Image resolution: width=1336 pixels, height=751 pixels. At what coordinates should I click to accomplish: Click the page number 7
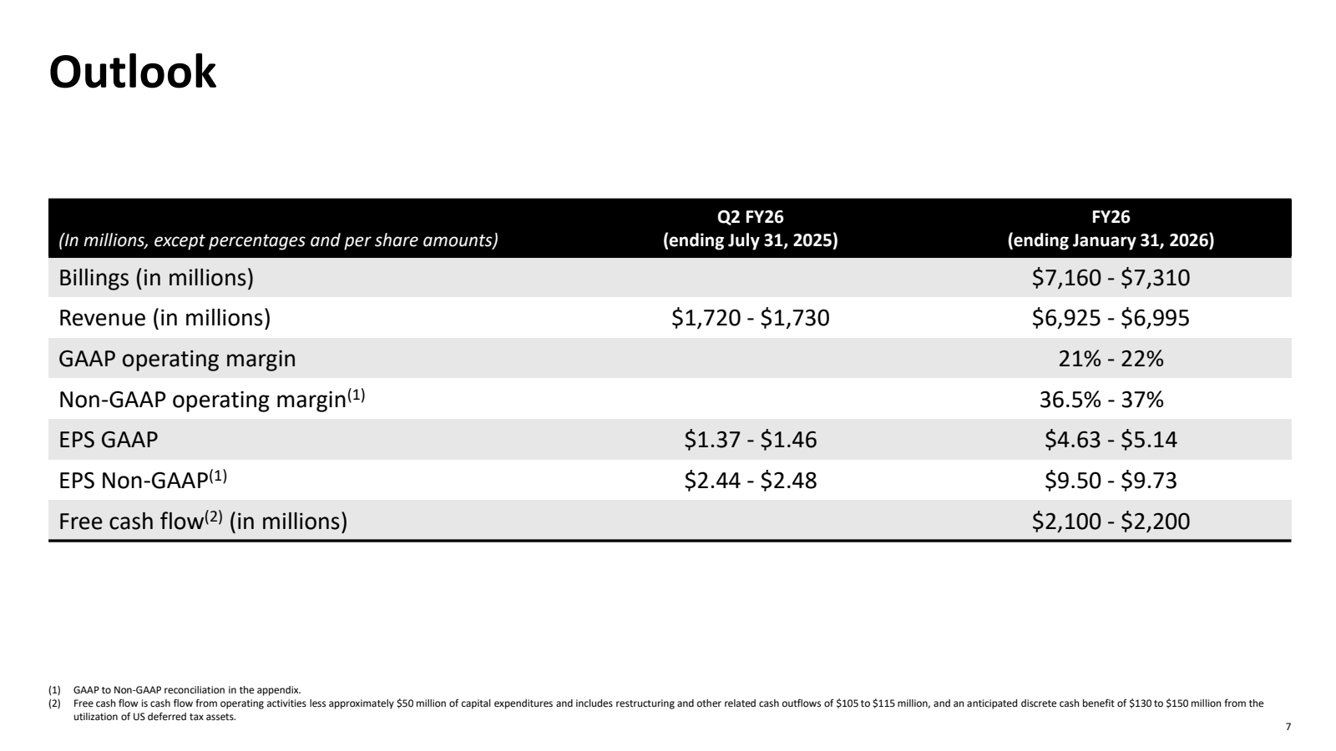1288,727
